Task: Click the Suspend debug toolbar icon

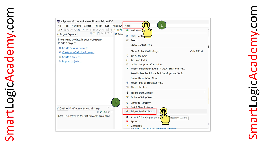Action: click(91, 30)
